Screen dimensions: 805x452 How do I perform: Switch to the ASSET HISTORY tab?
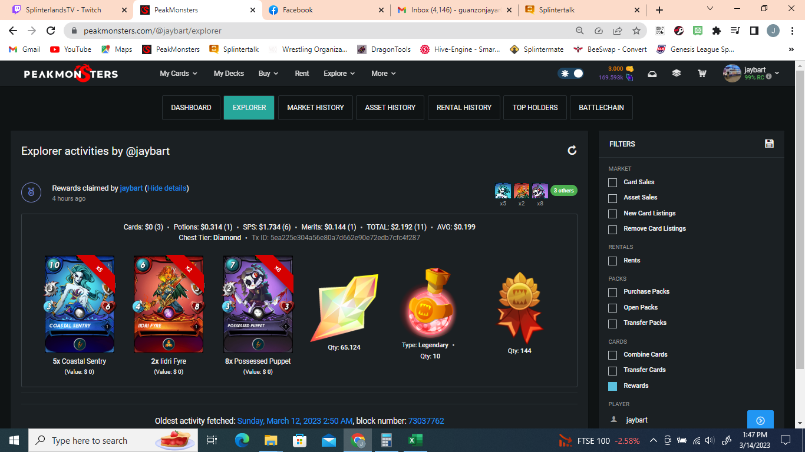click(x=390, y=108)
